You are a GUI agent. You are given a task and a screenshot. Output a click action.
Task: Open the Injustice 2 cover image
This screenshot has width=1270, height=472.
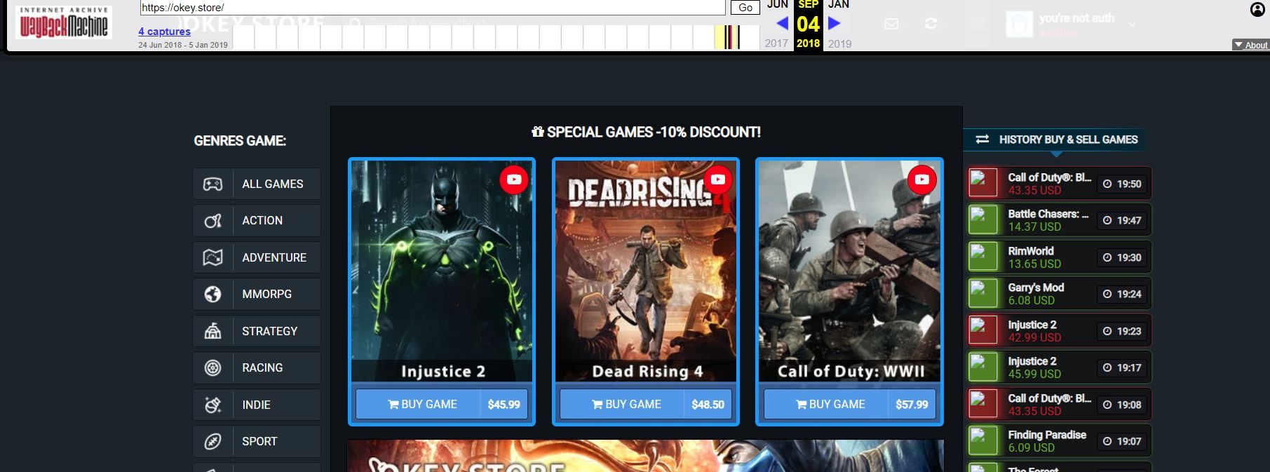click(x=442, y=271)
